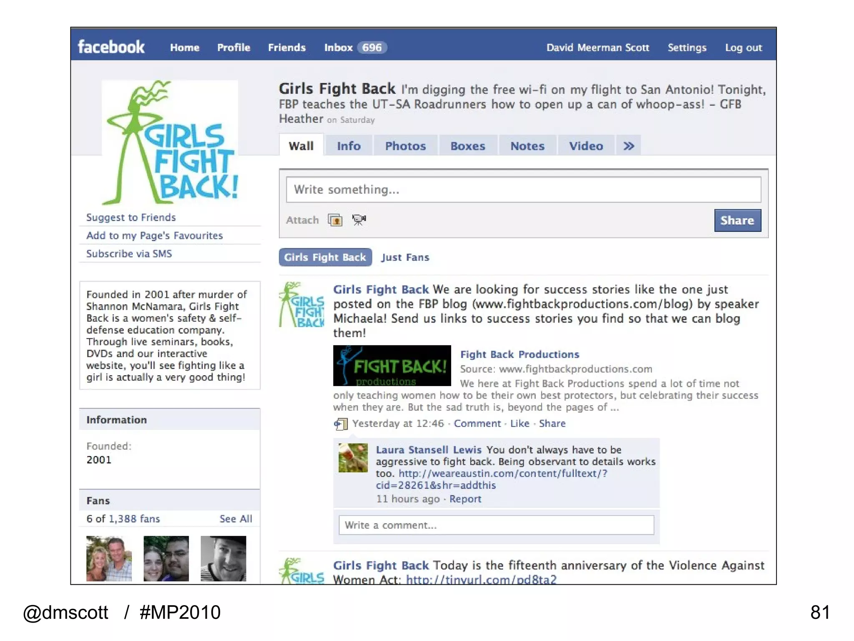The height and width of the screenshot is (641, 854).
Task: Click Share link next to Like
Action: (552, 424)
